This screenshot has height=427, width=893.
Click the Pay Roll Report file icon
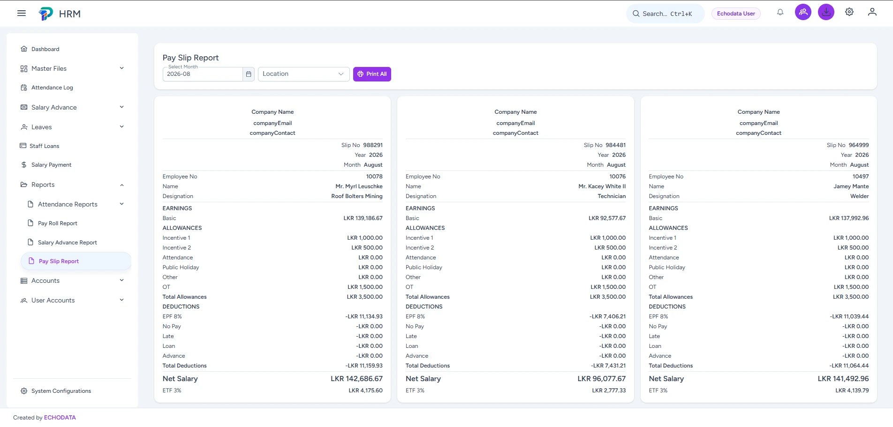coord(30,223)
